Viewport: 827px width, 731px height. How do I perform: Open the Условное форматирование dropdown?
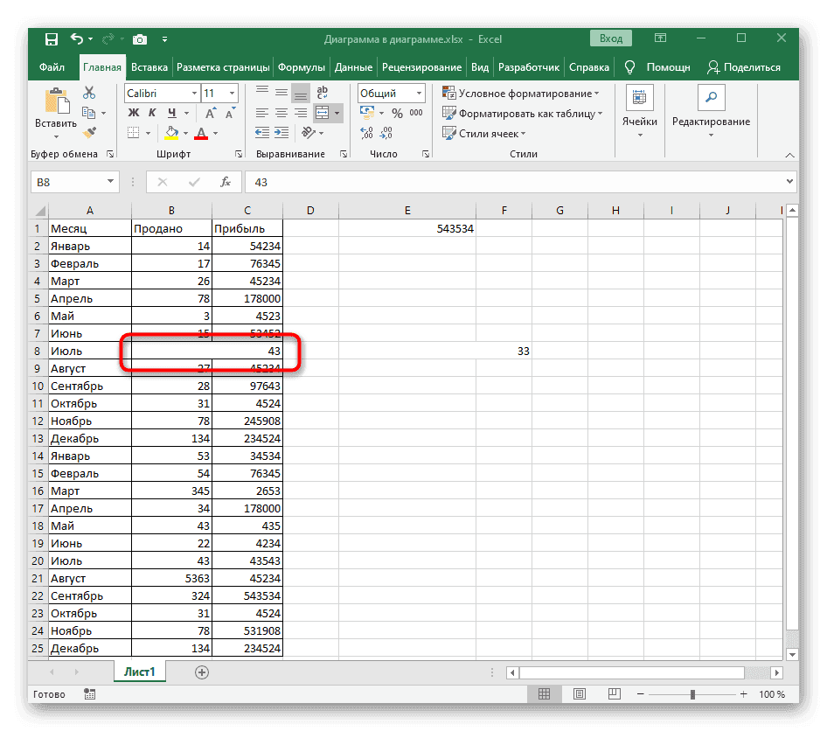tap(521, 94)
